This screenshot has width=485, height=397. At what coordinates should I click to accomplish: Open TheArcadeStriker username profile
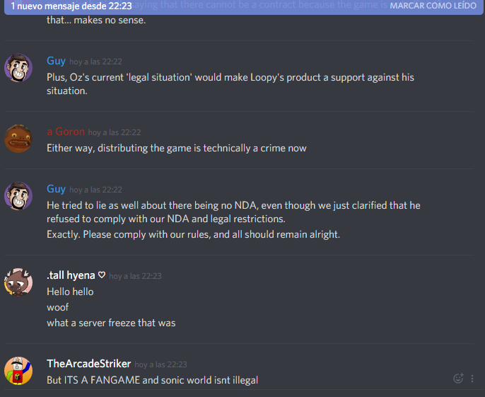89,364
